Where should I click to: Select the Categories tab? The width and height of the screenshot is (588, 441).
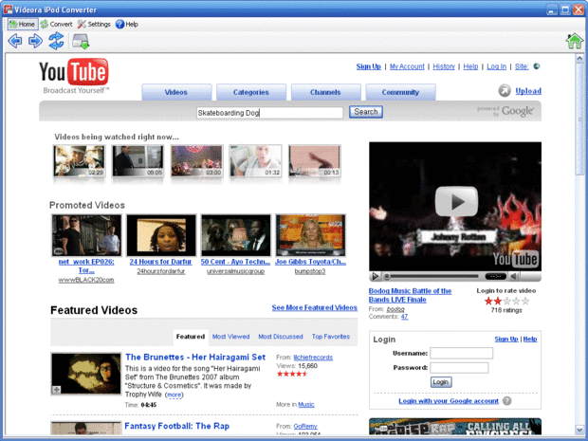coord(251,92)
